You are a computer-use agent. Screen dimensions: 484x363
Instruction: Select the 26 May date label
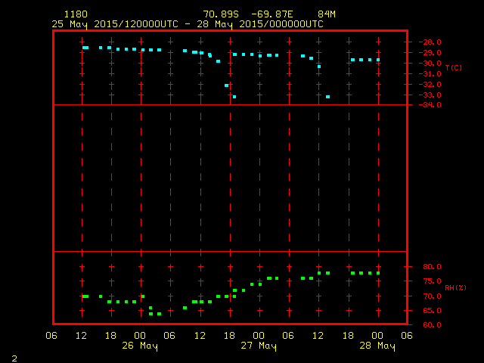tap(140, 346)
